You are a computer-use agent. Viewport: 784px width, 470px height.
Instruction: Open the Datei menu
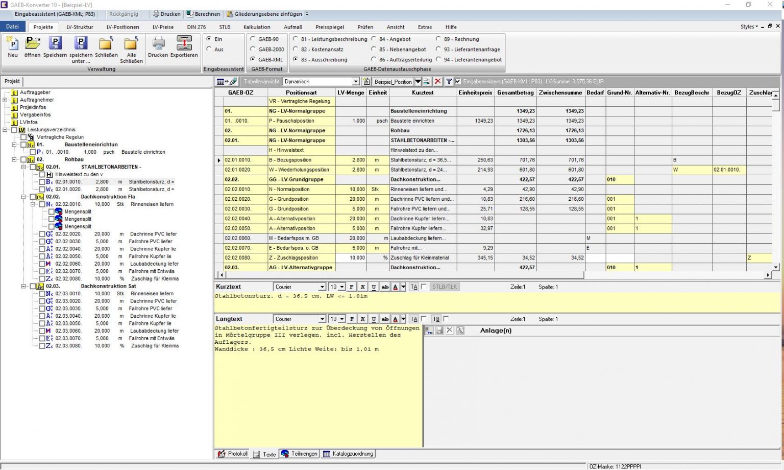click(13, 27)
